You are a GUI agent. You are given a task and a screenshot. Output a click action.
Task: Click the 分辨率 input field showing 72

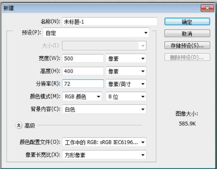coord(83,84)
